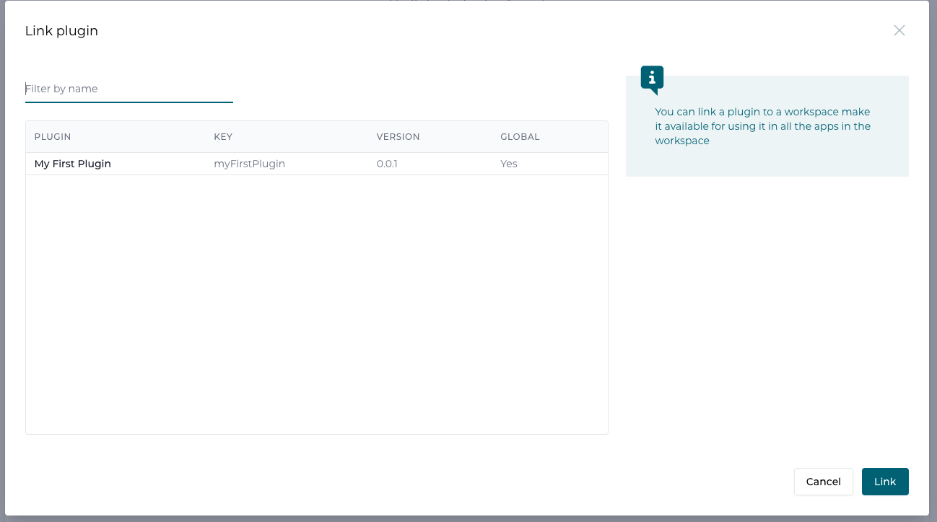
Task: Click the empty plugin list area
Action: [x=318, y=303]
